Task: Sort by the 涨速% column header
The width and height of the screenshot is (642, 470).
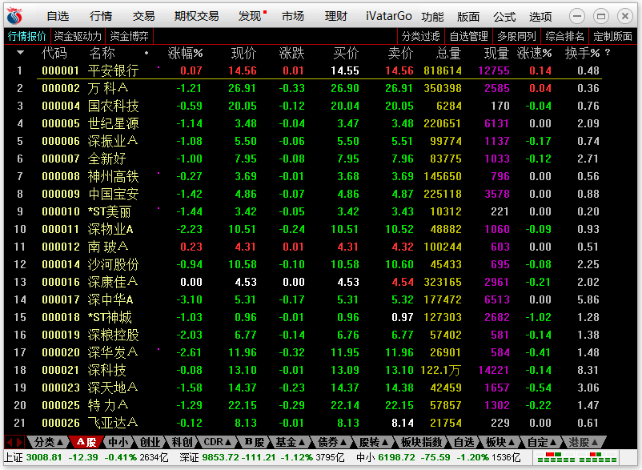Action: (534, 53)
